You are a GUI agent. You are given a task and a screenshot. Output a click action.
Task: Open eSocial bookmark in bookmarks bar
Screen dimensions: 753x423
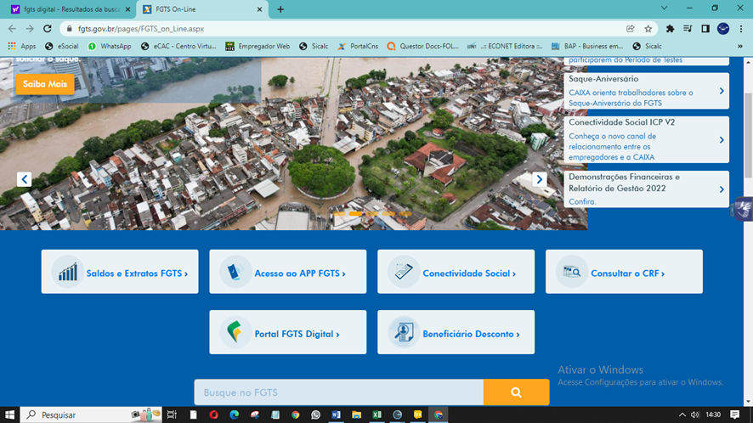[62, 46]
